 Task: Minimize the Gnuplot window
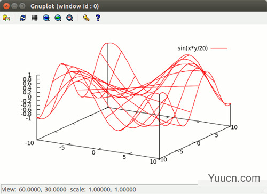point(14,6)
